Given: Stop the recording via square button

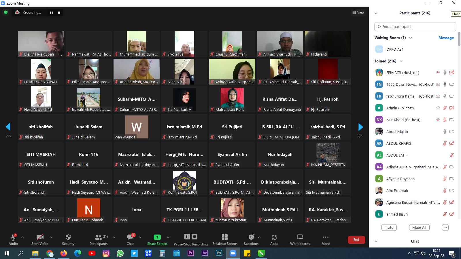Looking at the screenshot, I should pos(59,13).
